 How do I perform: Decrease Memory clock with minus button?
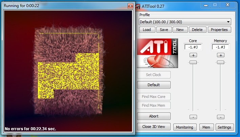(221, 117)
